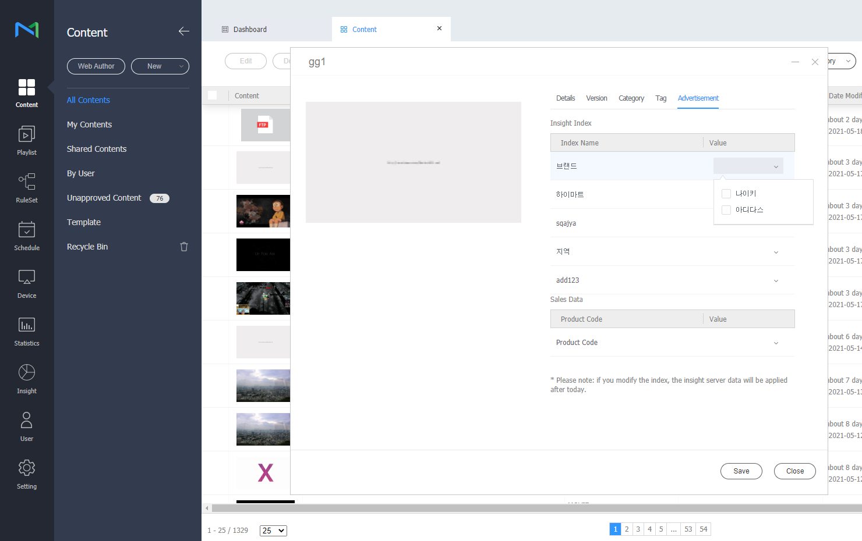This screenshot has width=862, height=541.
Task: Switch to the Version tab
Action: (x=596, y=98)
